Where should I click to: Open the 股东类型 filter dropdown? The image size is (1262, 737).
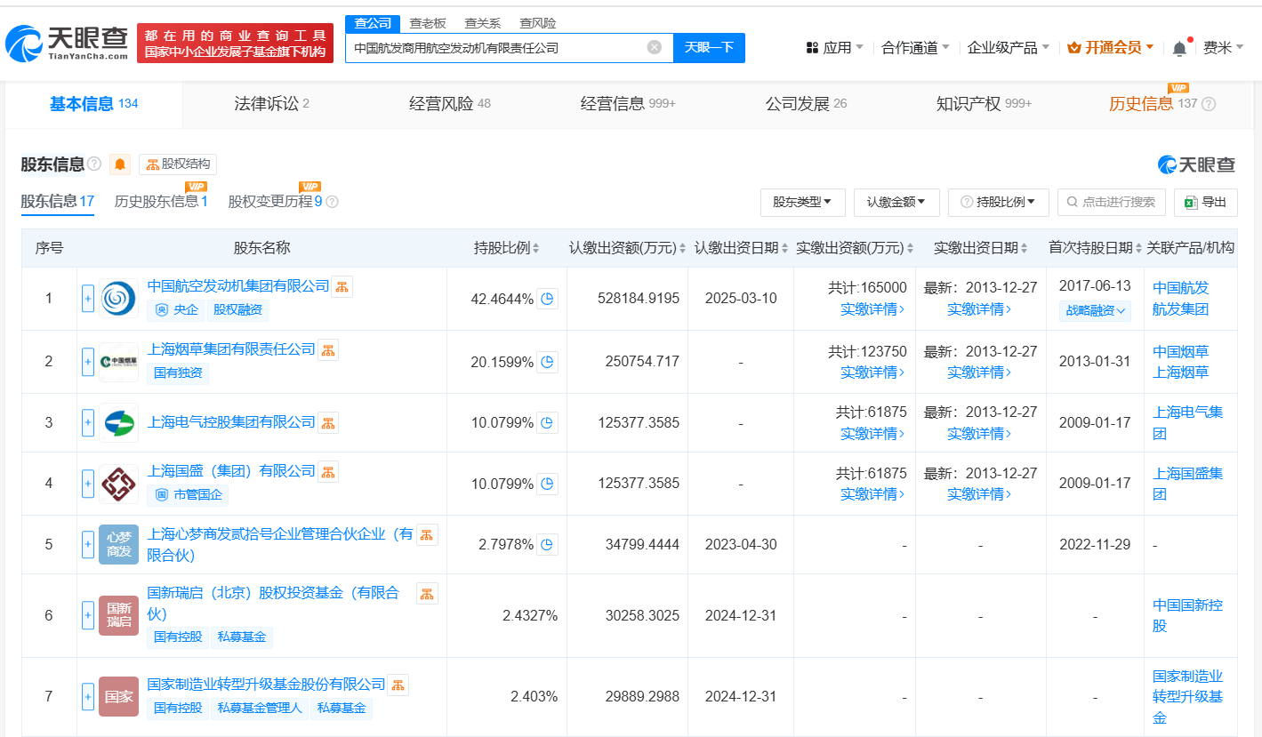pos(802,203)
